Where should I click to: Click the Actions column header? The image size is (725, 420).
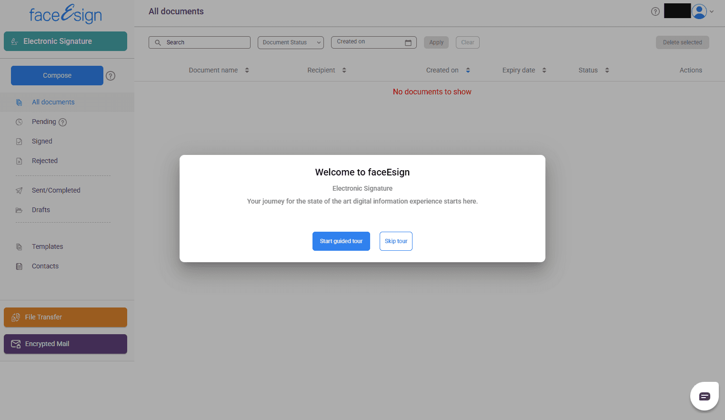691,71
